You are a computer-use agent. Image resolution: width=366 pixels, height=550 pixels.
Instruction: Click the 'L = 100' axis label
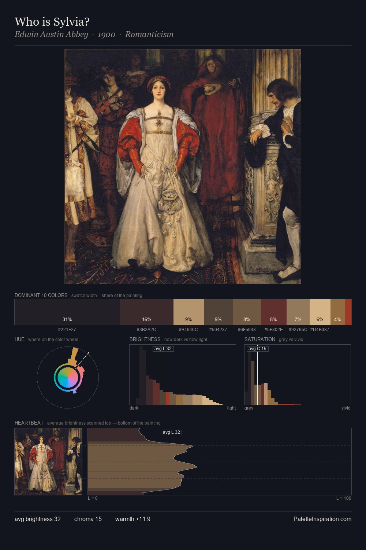point(344,498)
